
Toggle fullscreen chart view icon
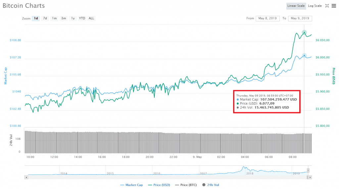tap(327, 6)
